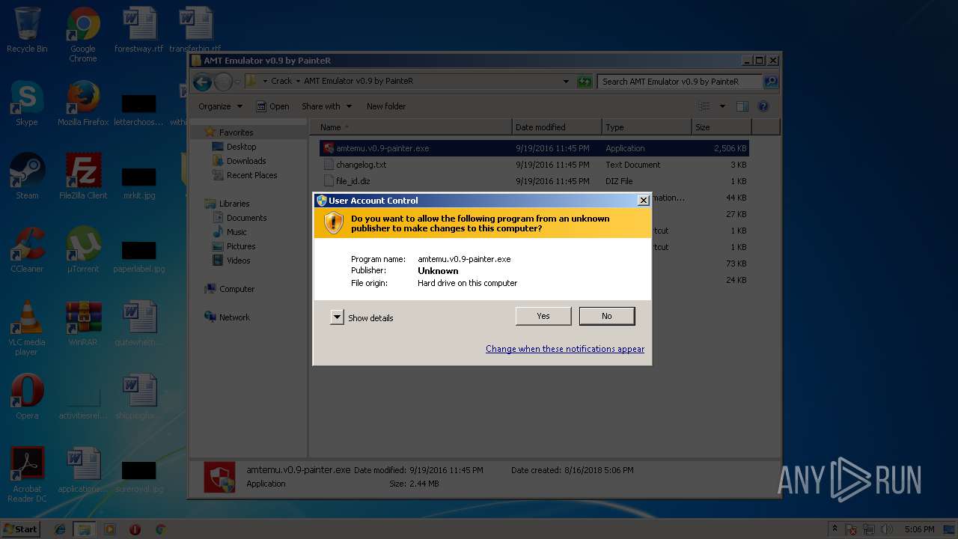The image size is (958, 539).
Task: Open the mrkit.jpg desktop file
Action: pyautogui.click(x=138, y=183)
